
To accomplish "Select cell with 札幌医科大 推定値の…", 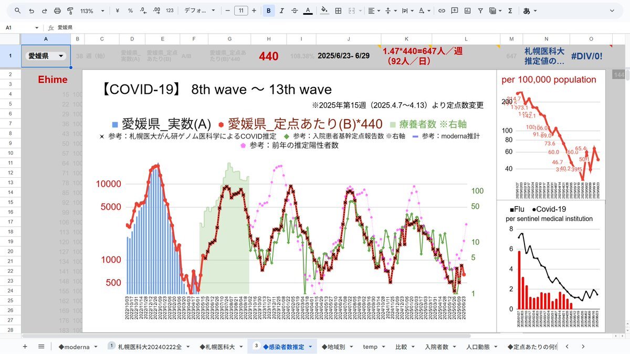I will [547, 56].
